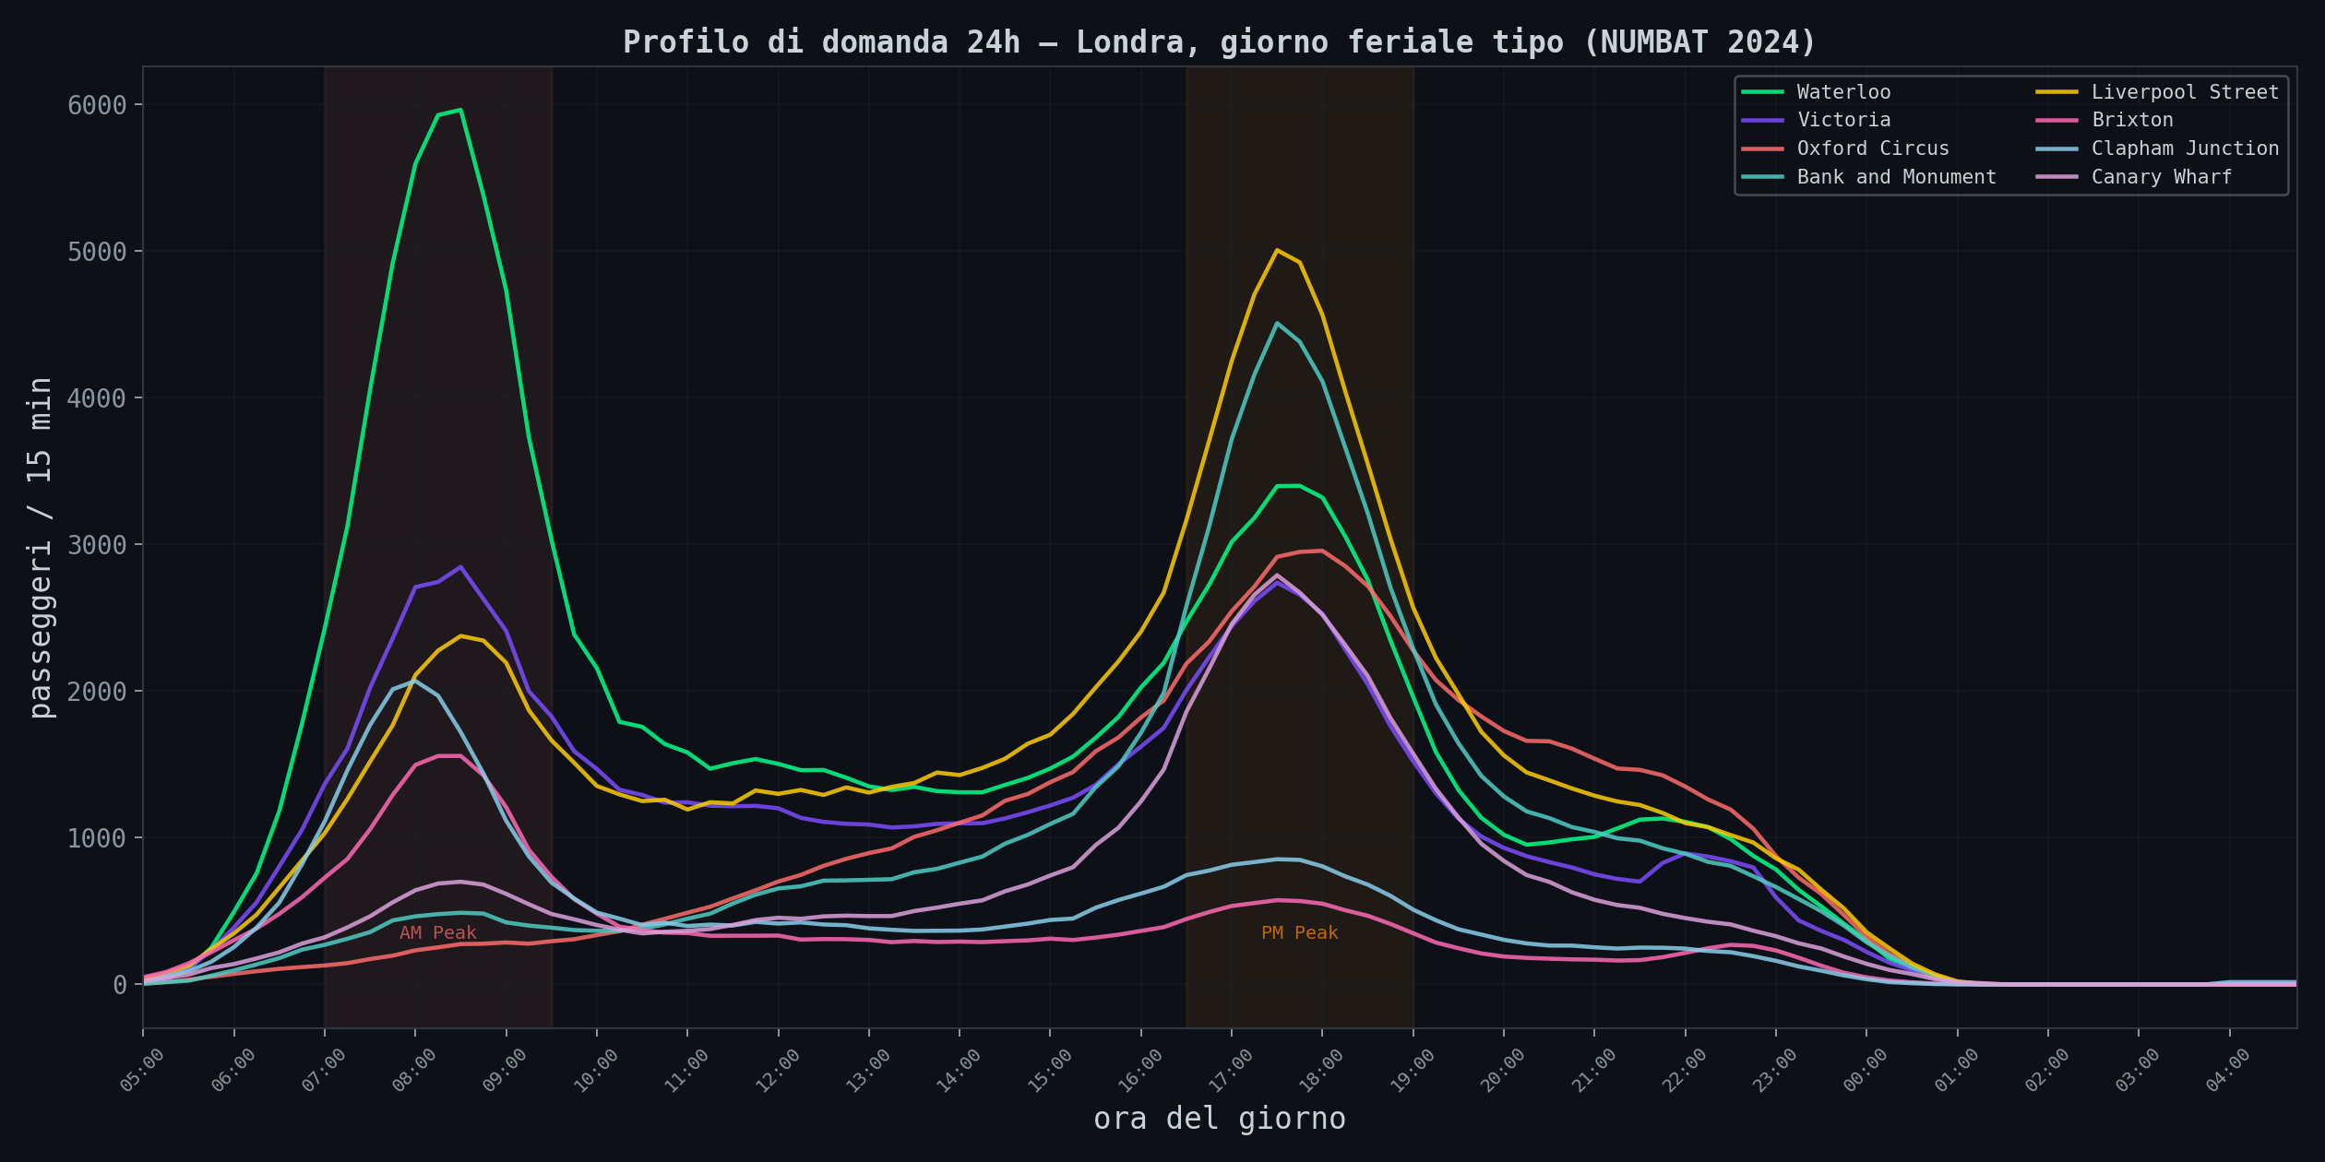Click the Liverpool Street legend entry
The image size is (2325, 1162).
(2184, 92)
